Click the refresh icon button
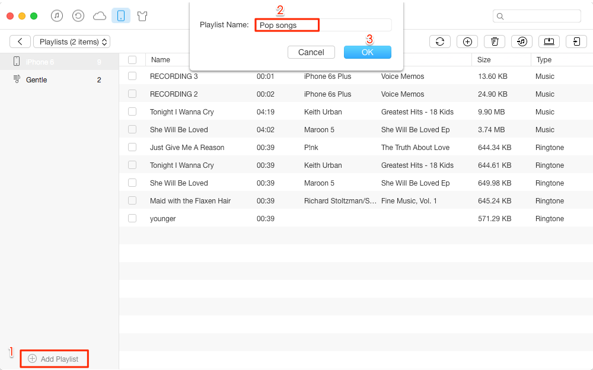The height and width of the screenshot is (370, 593). pyautogui.click(x=440, y=42)
